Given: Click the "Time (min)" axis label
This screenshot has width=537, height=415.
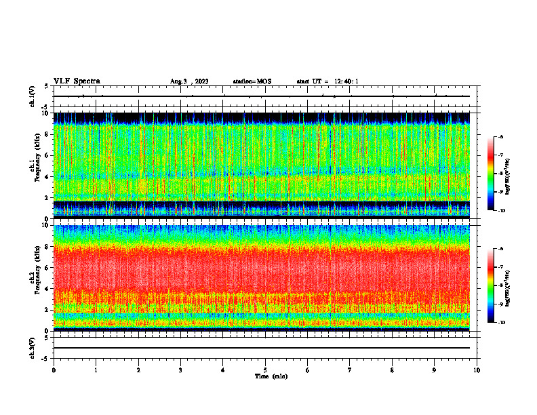Looking at the screenshot, I should click(x=271, y=376).
